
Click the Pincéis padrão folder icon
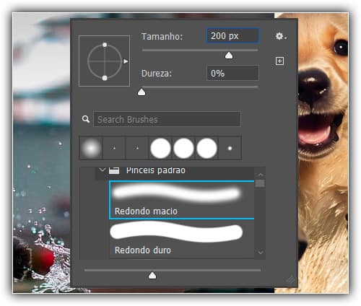(114, 170)
